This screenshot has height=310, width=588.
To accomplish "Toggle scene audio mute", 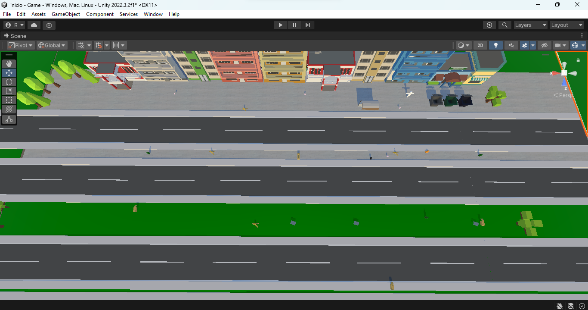I will tap(511, 45).
